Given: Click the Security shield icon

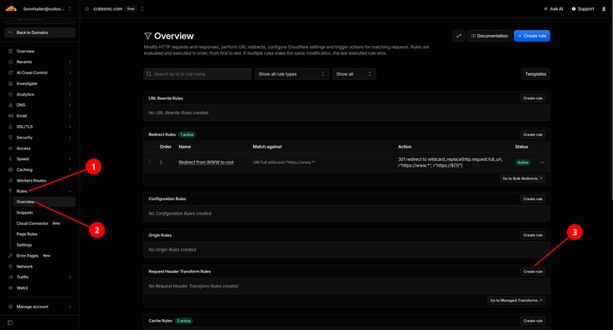Looking at the screenshot, I should point(11,137).
